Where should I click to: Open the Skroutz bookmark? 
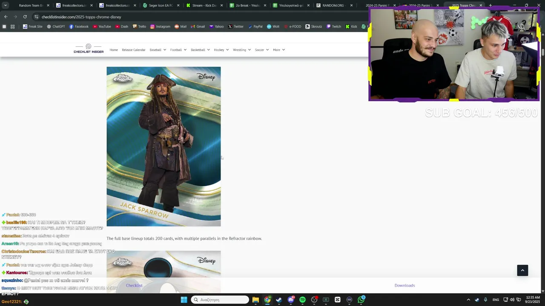[x=313, y=26]
